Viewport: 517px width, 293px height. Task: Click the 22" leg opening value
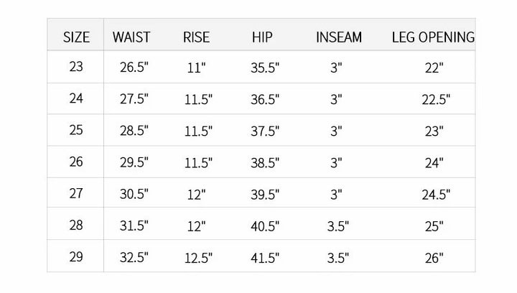tap(434, 68)
